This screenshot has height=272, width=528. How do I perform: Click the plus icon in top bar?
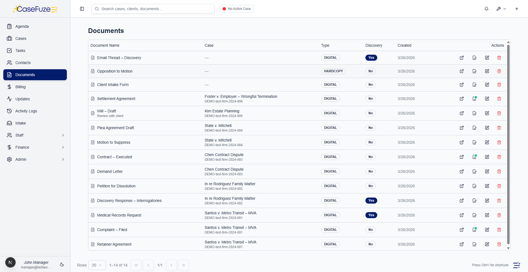tap(516, 9)
